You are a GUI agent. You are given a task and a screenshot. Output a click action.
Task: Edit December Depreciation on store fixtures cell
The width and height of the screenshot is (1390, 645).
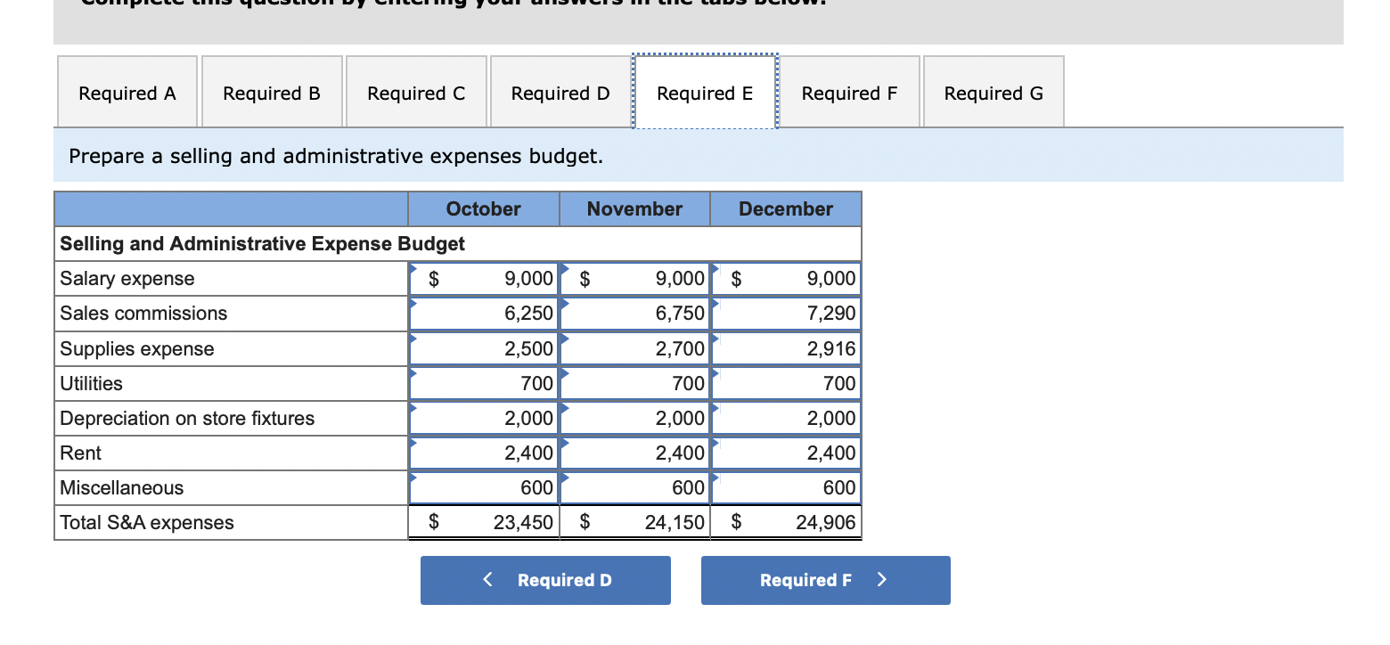(x=787, y=419)
